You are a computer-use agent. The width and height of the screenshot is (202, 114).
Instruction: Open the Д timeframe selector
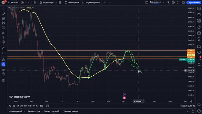(29, 3)
